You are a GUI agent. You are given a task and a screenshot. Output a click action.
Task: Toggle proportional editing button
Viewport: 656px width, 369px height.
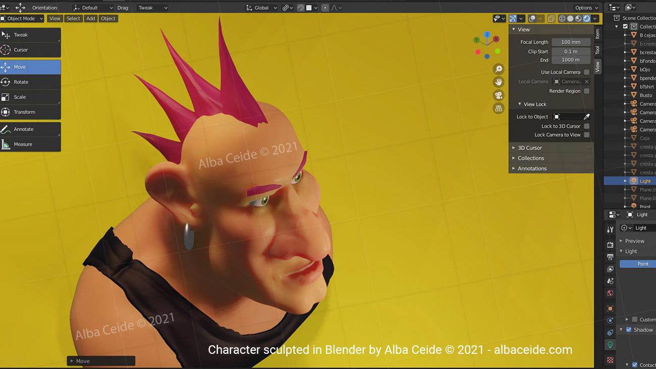coord(325,8)
